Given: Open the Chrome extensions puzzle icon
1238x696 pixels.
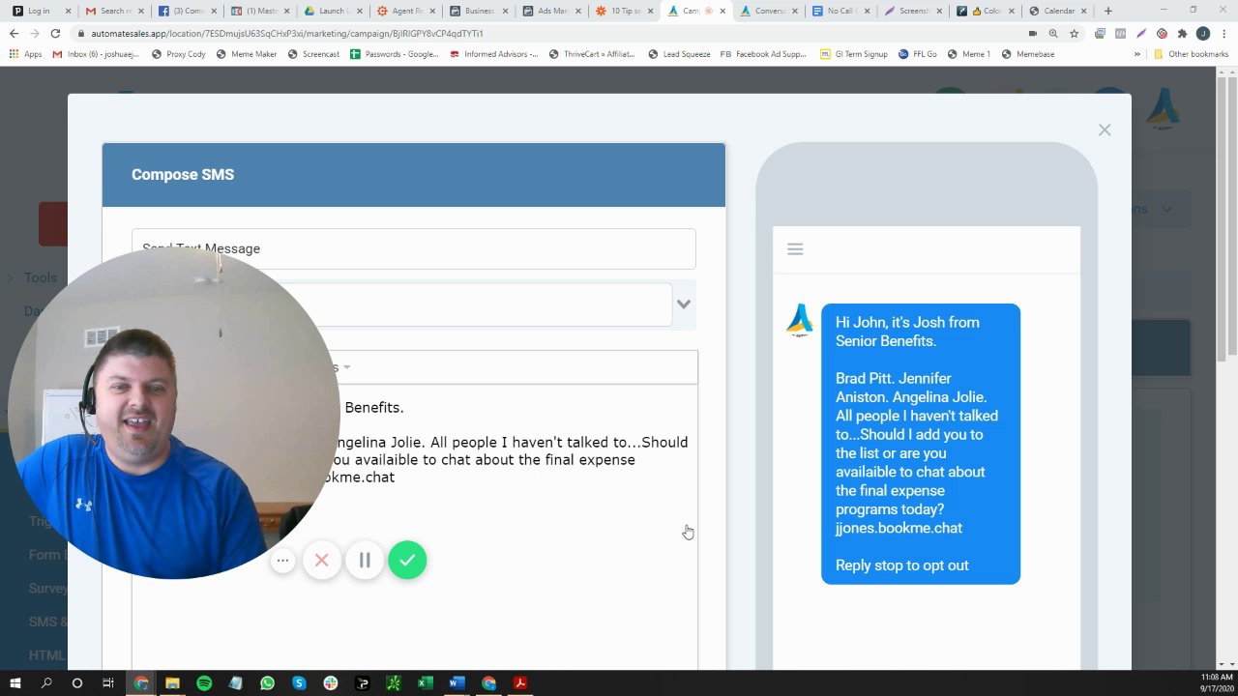Looking at the screenshot, I should pyautogui.click(x=1182, y=33).
